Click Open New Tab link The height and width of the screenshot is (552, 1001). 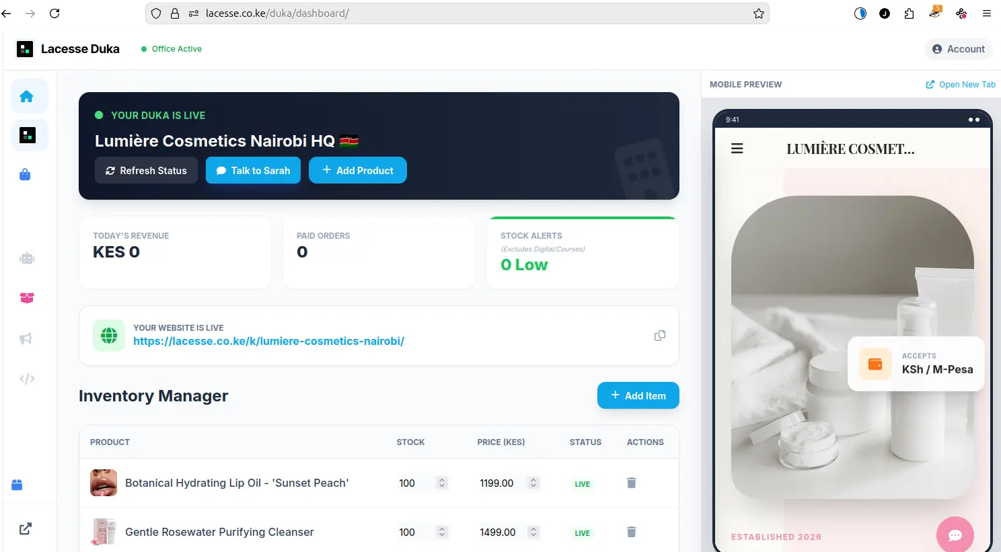[961, 85]
